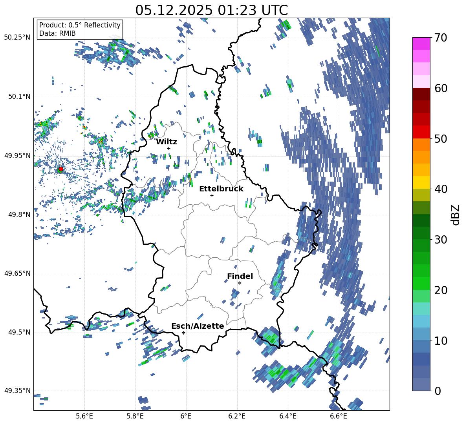Image resolution: width=465 pixels, height=424 pixels.
Task: Click the Ettelbruck city label
Action: tap(221, 189)
